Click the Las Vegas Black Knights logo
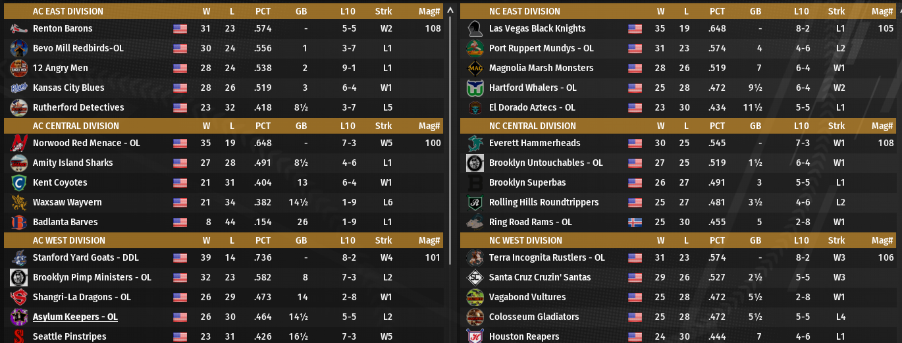This screenshot has width=902, height=343. coord(475,29)
